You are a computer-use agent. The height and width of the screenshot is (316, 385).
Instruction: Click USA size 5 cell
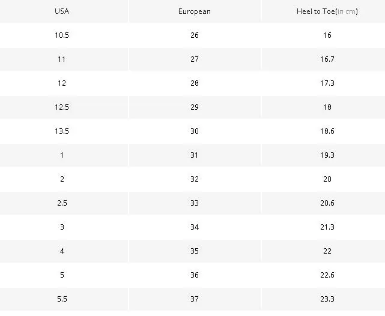[x=62, y=275]
